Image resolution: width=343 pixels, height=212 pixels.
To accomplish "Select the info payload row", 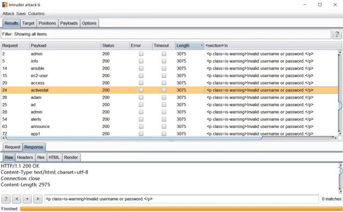I will pos(169,61).
